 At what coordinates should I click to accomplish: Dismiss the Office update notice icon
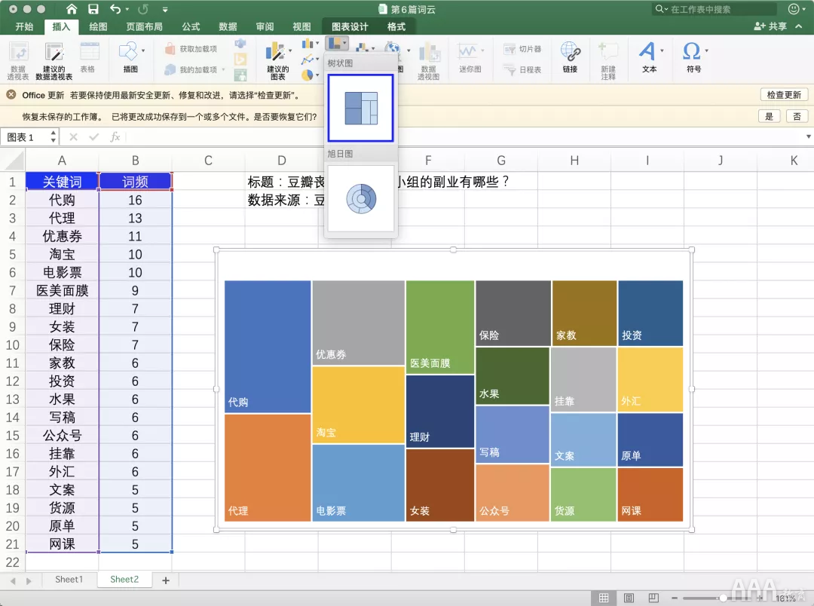(11, 94)
